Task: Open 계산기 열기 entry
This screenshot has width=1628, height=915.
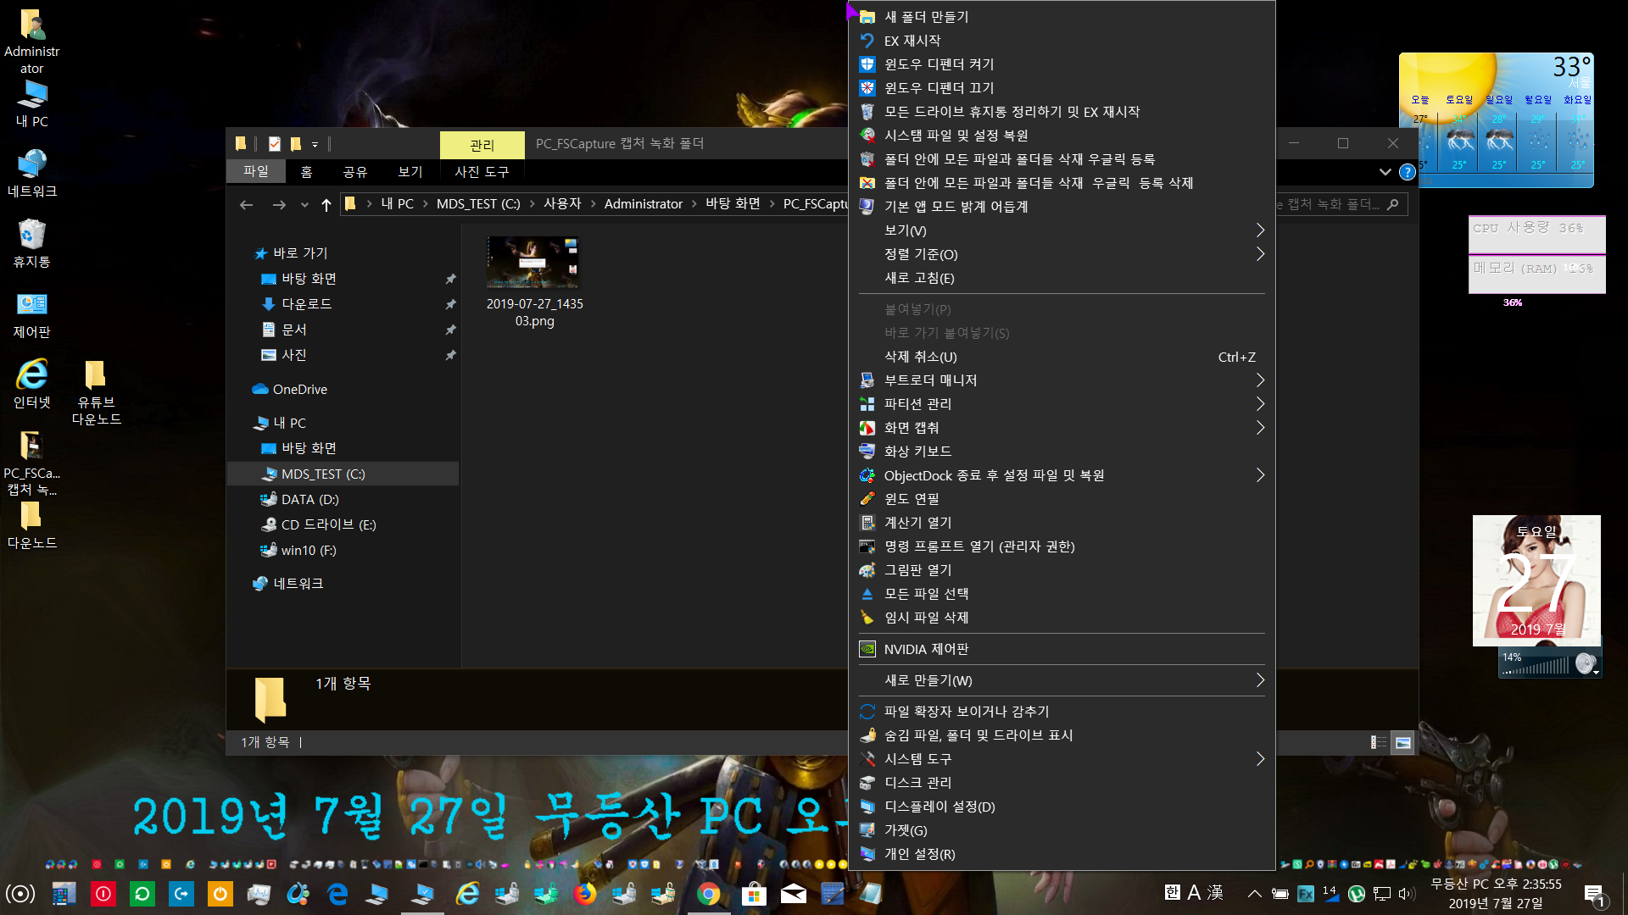Action: [1062, 523]
